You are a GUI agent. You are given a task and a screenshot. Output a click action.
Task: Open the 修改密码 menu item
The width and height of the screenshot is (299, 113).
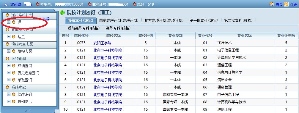point(25,94)
